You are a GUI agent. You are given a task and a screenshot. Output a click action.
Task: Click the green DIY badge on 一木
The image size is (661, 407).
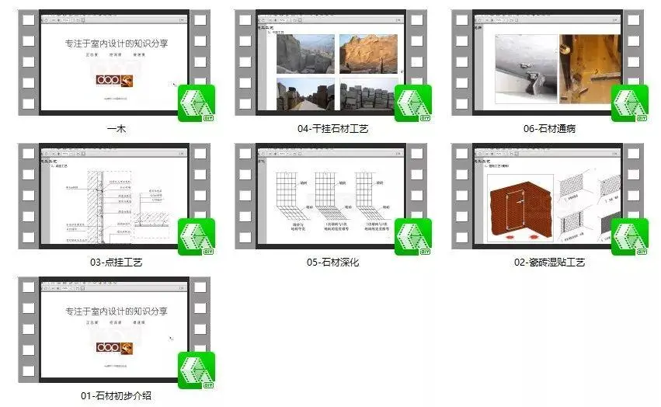196,103
